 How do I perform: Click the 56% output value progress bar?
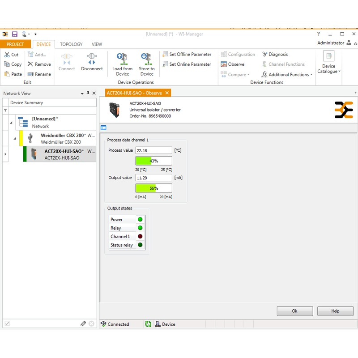(153, 188)
